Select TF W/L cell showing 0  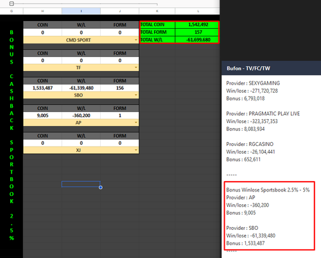tap(81, 60)
